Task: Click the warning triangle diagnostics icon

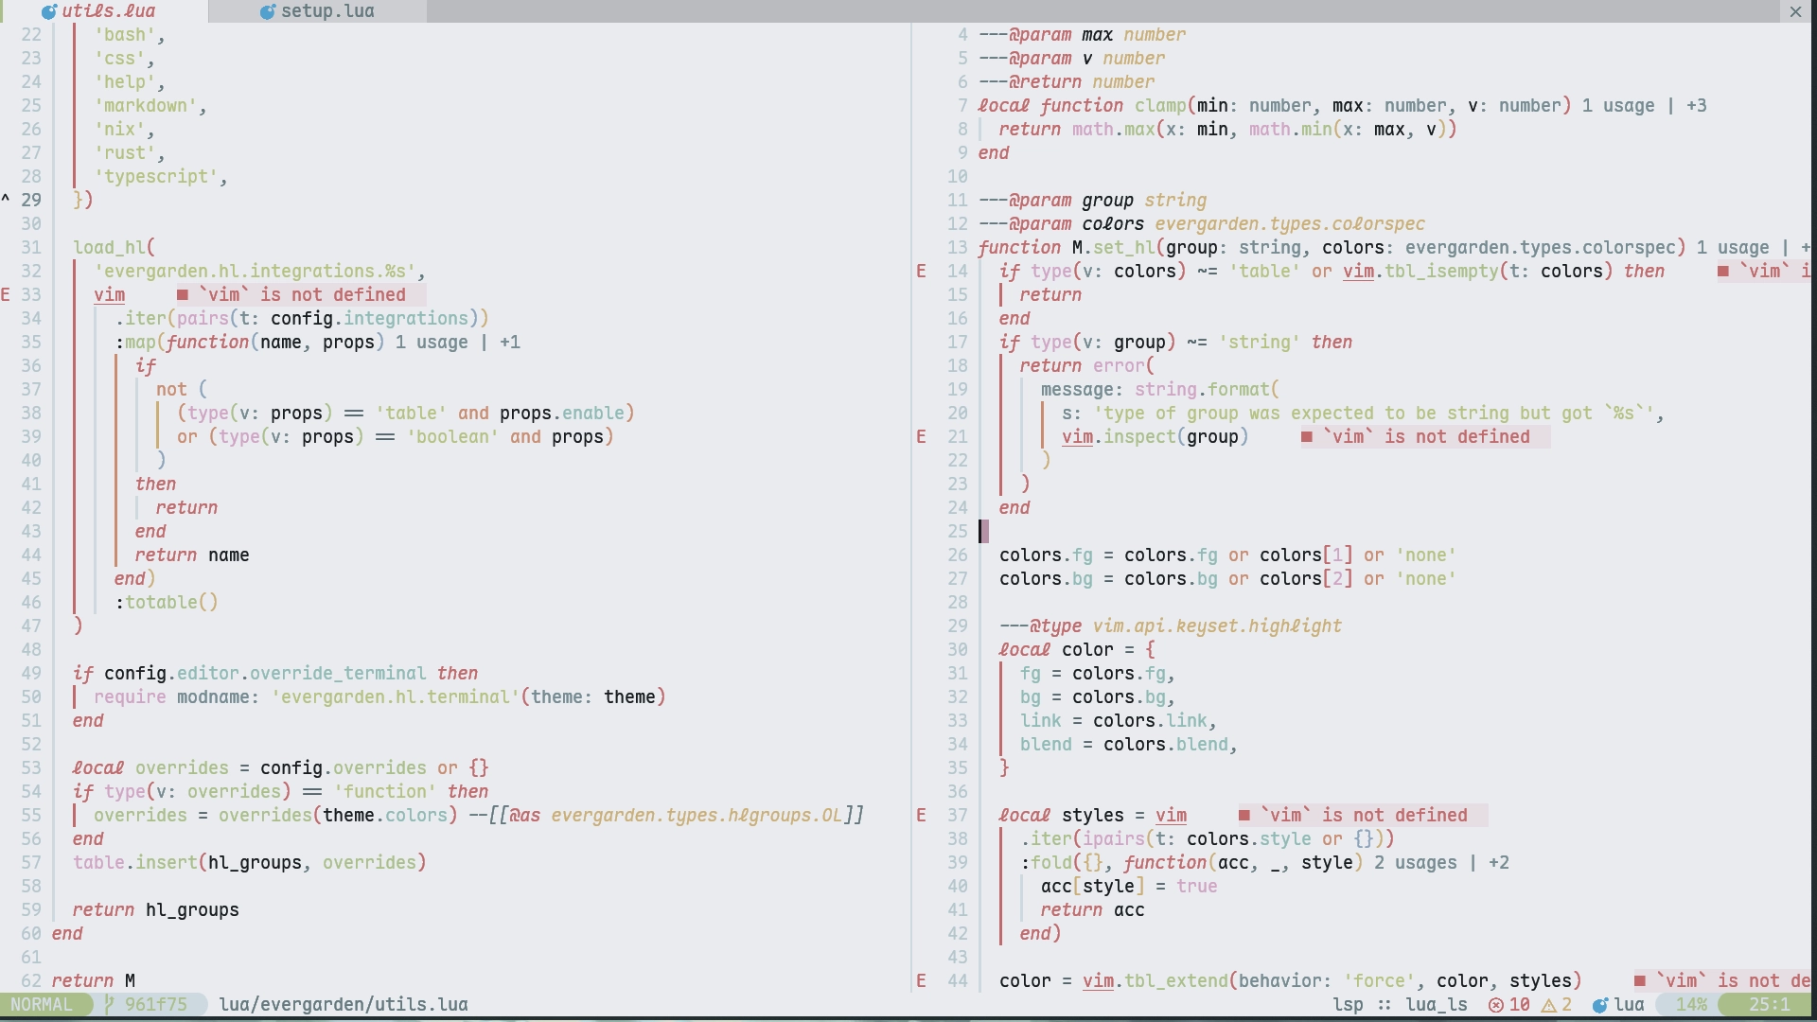Action: click(1549, 1004)
